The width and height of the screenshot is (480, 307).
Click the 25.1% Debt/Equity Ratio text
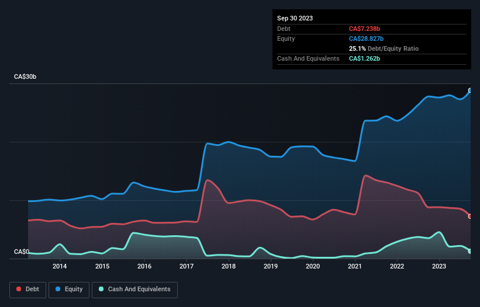(384, 48)
